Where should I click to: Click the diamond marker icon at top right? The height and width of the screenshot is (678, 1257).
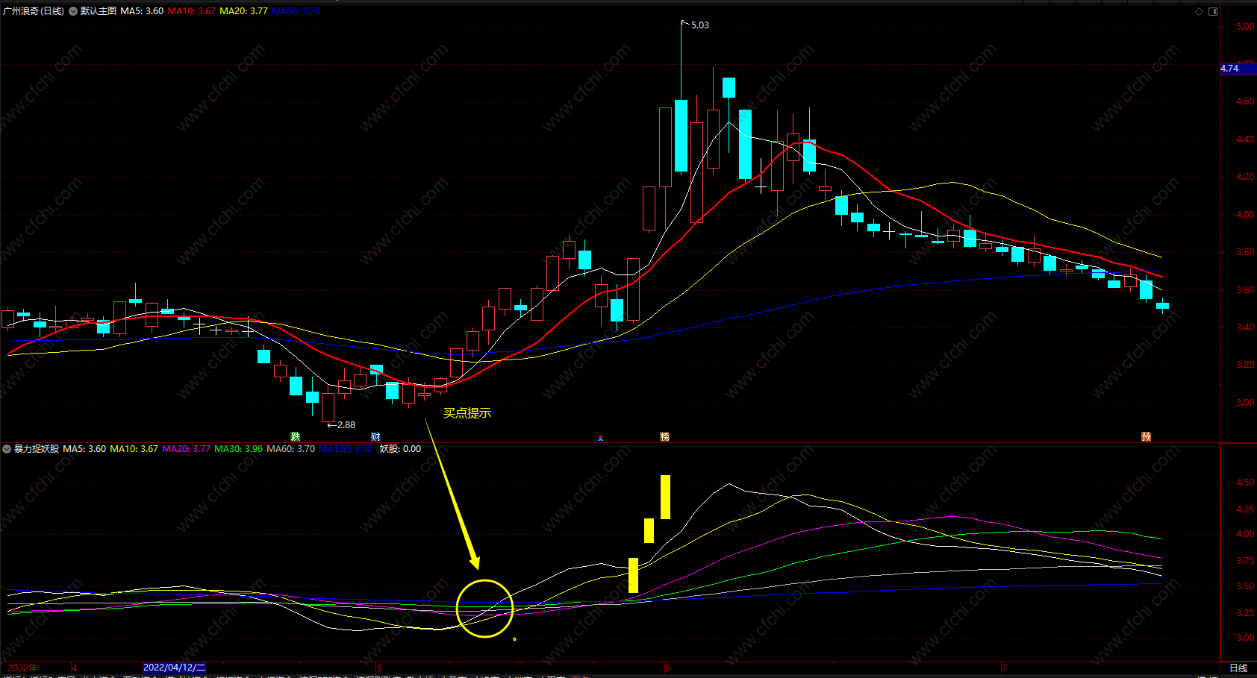pos(1200,11)
